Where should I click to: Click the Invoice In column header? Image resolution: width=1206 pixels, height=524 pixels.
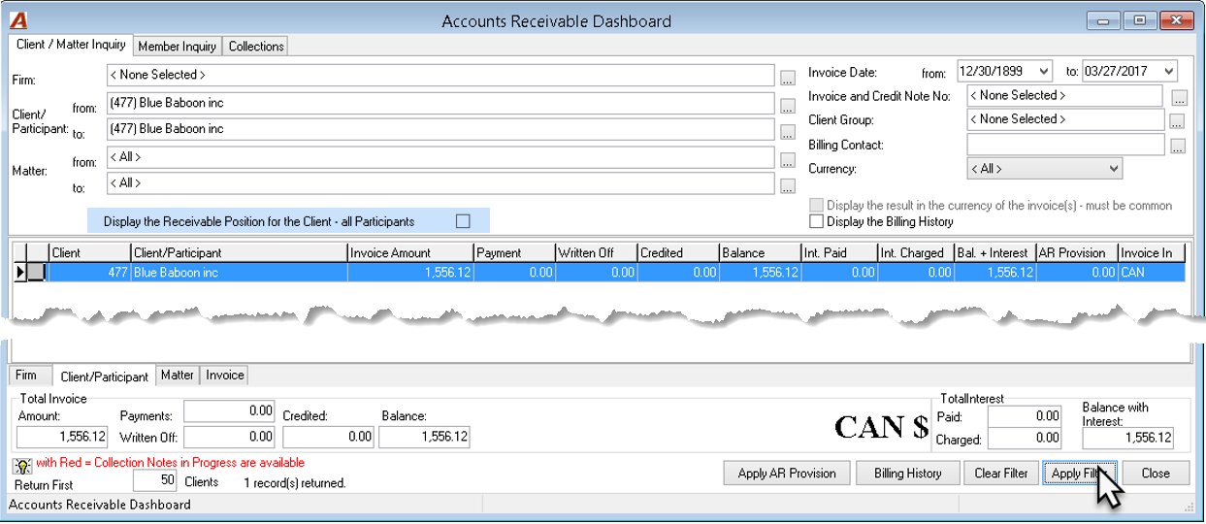pos(1153,253)
